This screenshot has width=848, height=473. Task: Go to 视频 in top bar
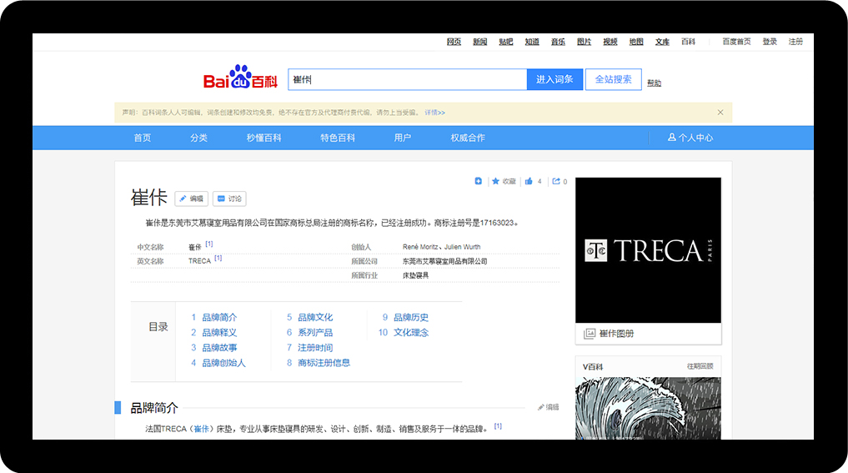coord(610,42)
